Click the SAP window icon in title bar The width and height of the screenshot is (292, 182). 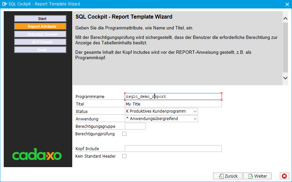click(x=4, y=4)
